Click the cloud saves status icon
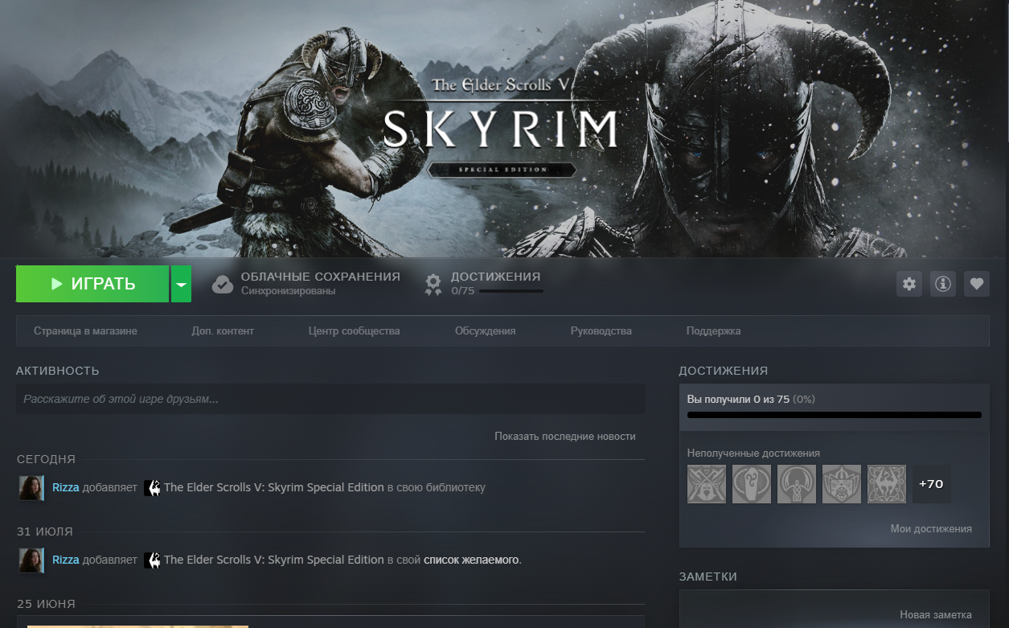 pos(223,284)
